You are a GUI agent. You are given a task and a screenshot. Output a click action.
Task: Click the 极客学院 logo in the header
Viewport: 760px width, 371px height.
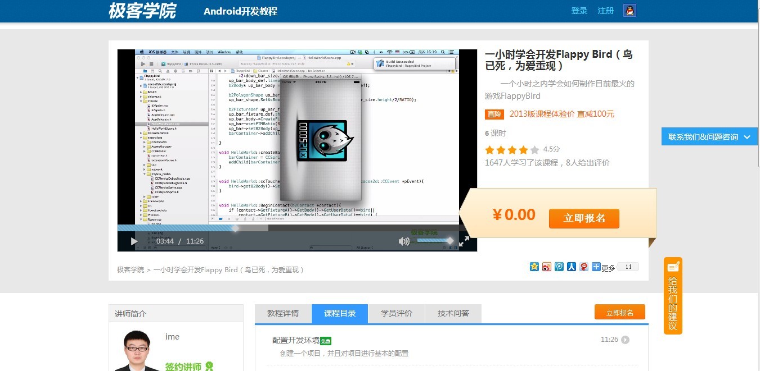click(142, 11)
